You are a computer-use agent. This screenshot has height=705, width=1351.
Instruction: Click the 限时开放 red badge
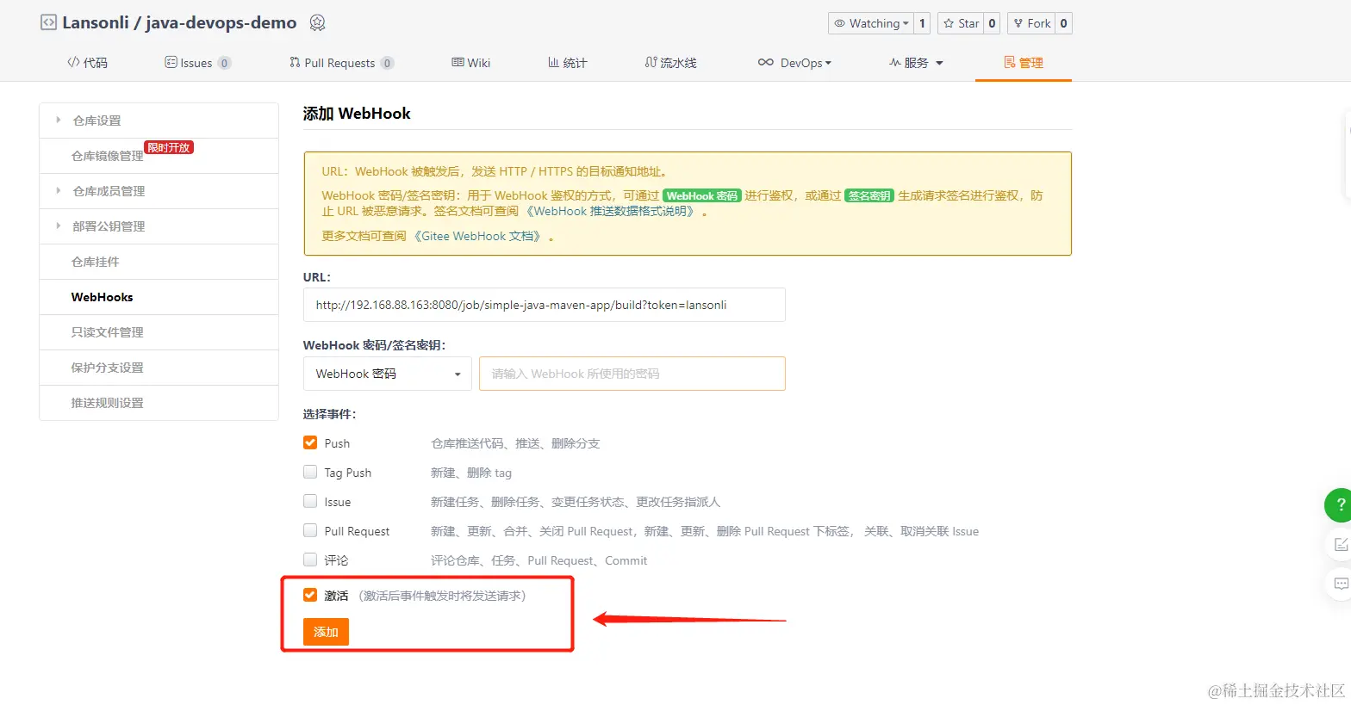pos(169,147)
